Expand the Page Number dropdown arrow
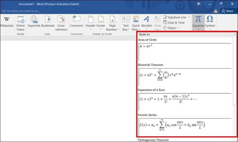Viewport: 238px width, 142px height. coord(118,30)
